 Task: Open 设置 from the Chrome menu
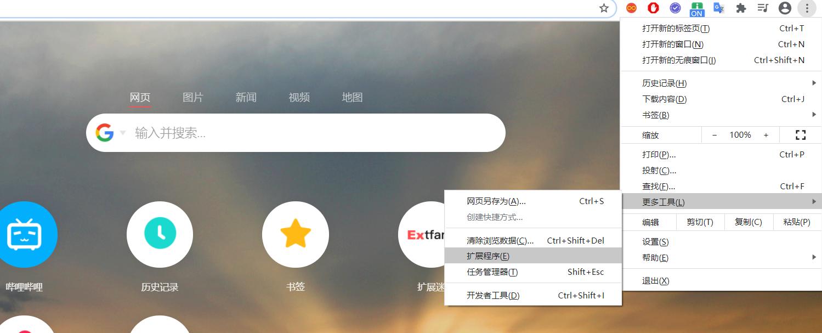coord(721,242)
